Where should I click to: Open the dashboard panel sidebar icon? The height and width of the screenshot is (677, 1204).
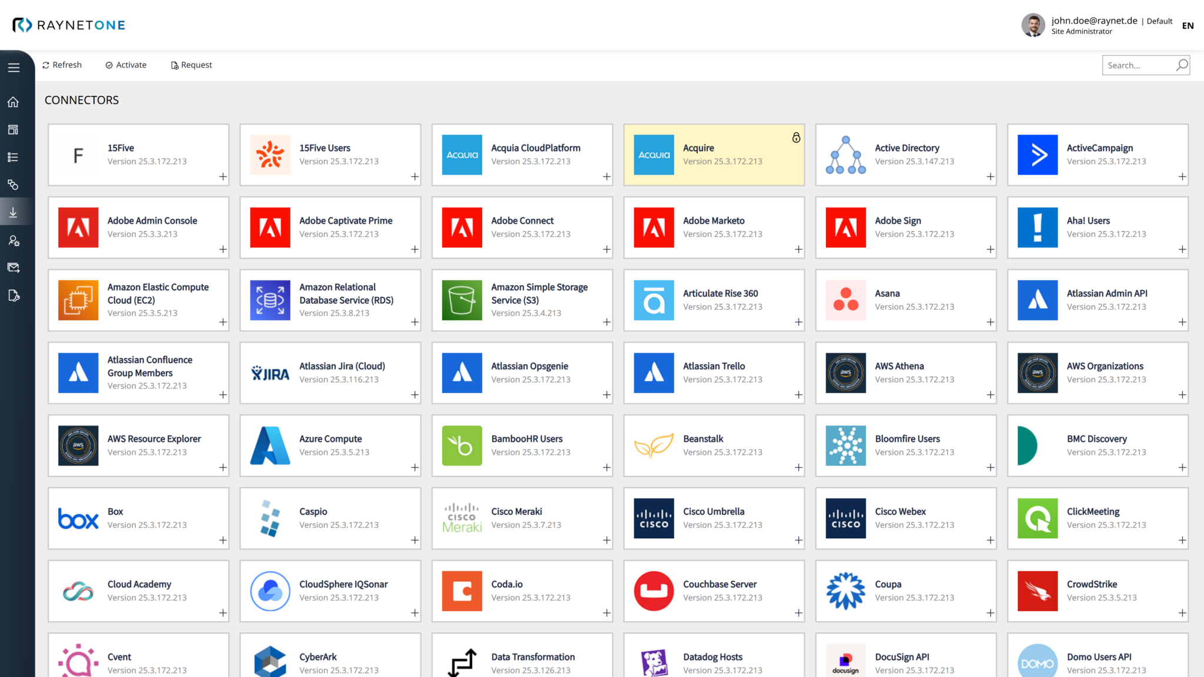(14, 130)
